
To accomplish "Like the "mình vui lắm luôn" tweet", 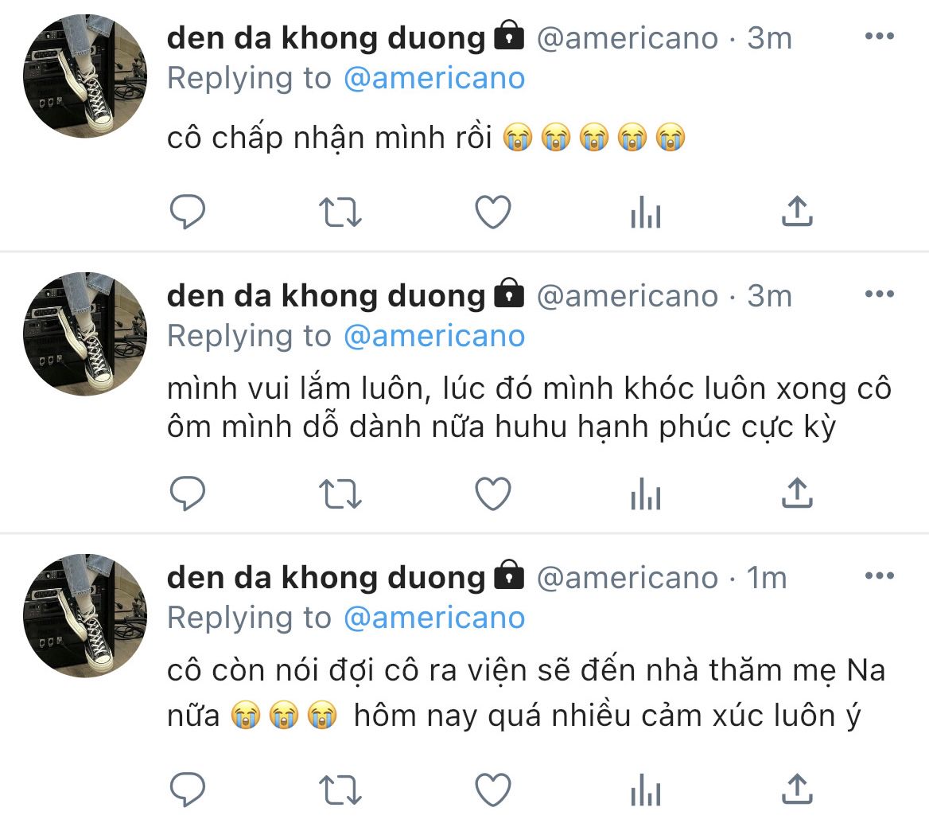I will 492,494.
